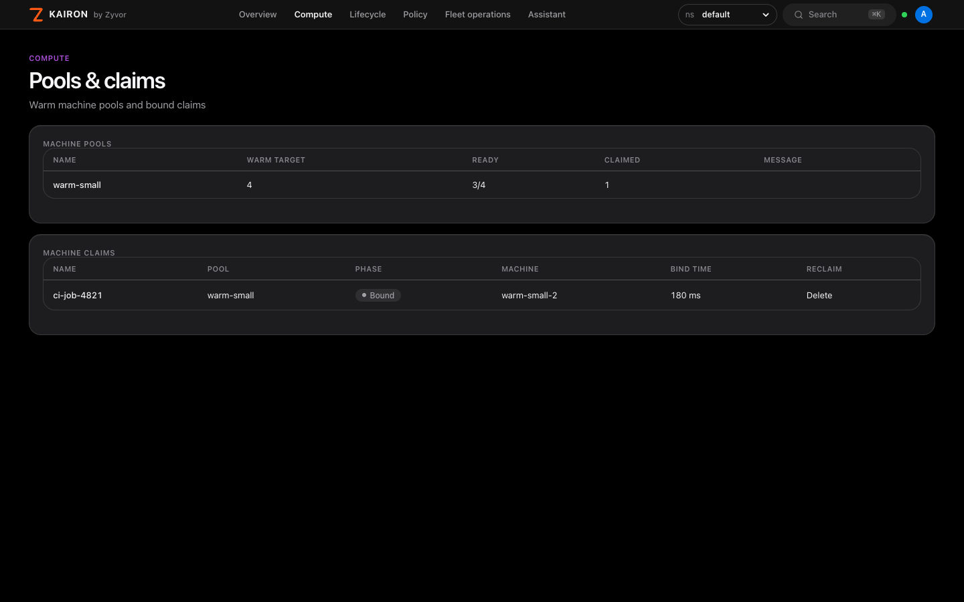The height and width of the screenshot is (602, 964).
Task: Click the warm-small-2 machine cell
Action: click(530, 296)
